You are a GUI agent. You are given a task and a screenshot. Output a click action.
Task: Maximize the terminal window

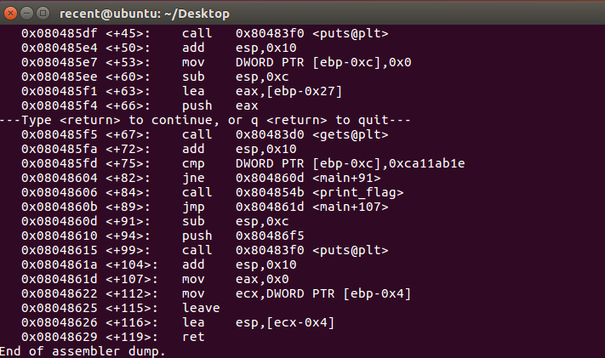pos(43,14)
